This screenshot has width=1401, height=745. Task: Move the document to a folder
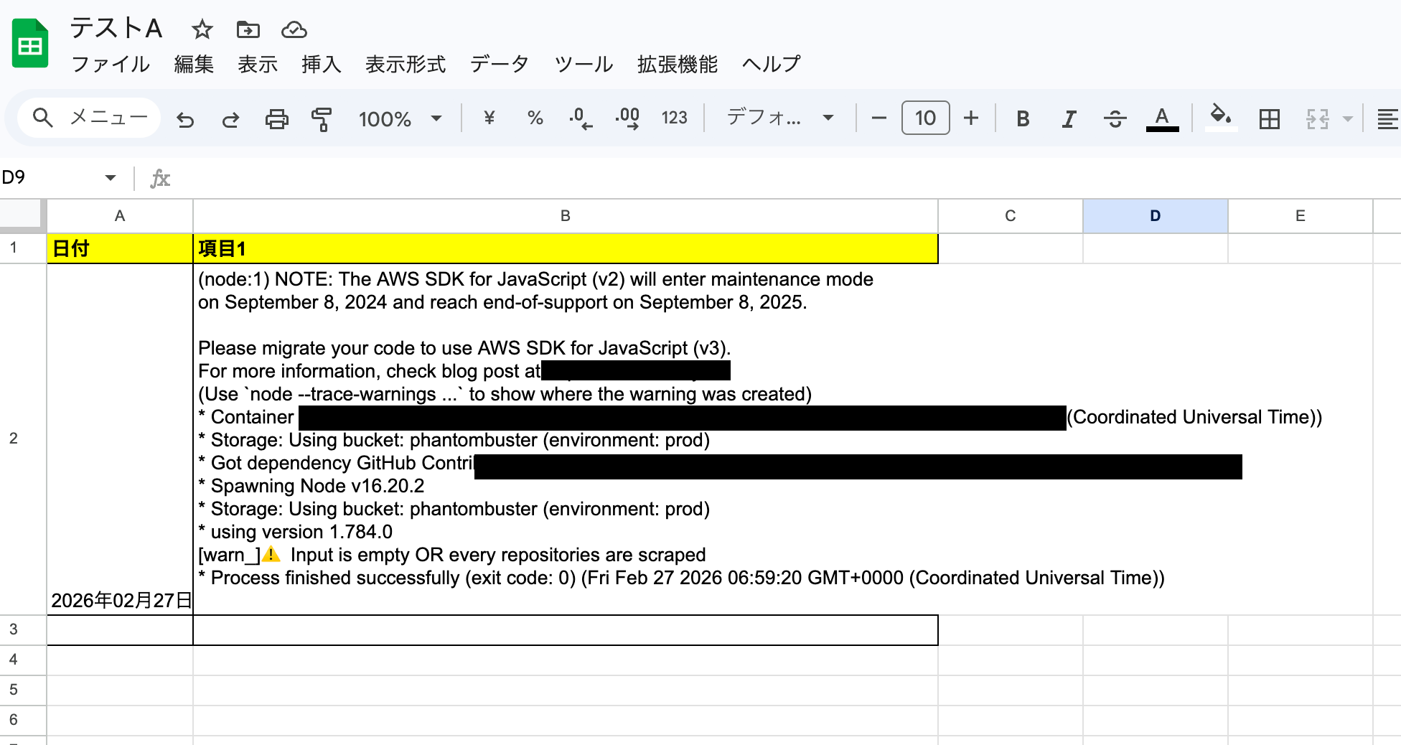[x=248, y=29]
